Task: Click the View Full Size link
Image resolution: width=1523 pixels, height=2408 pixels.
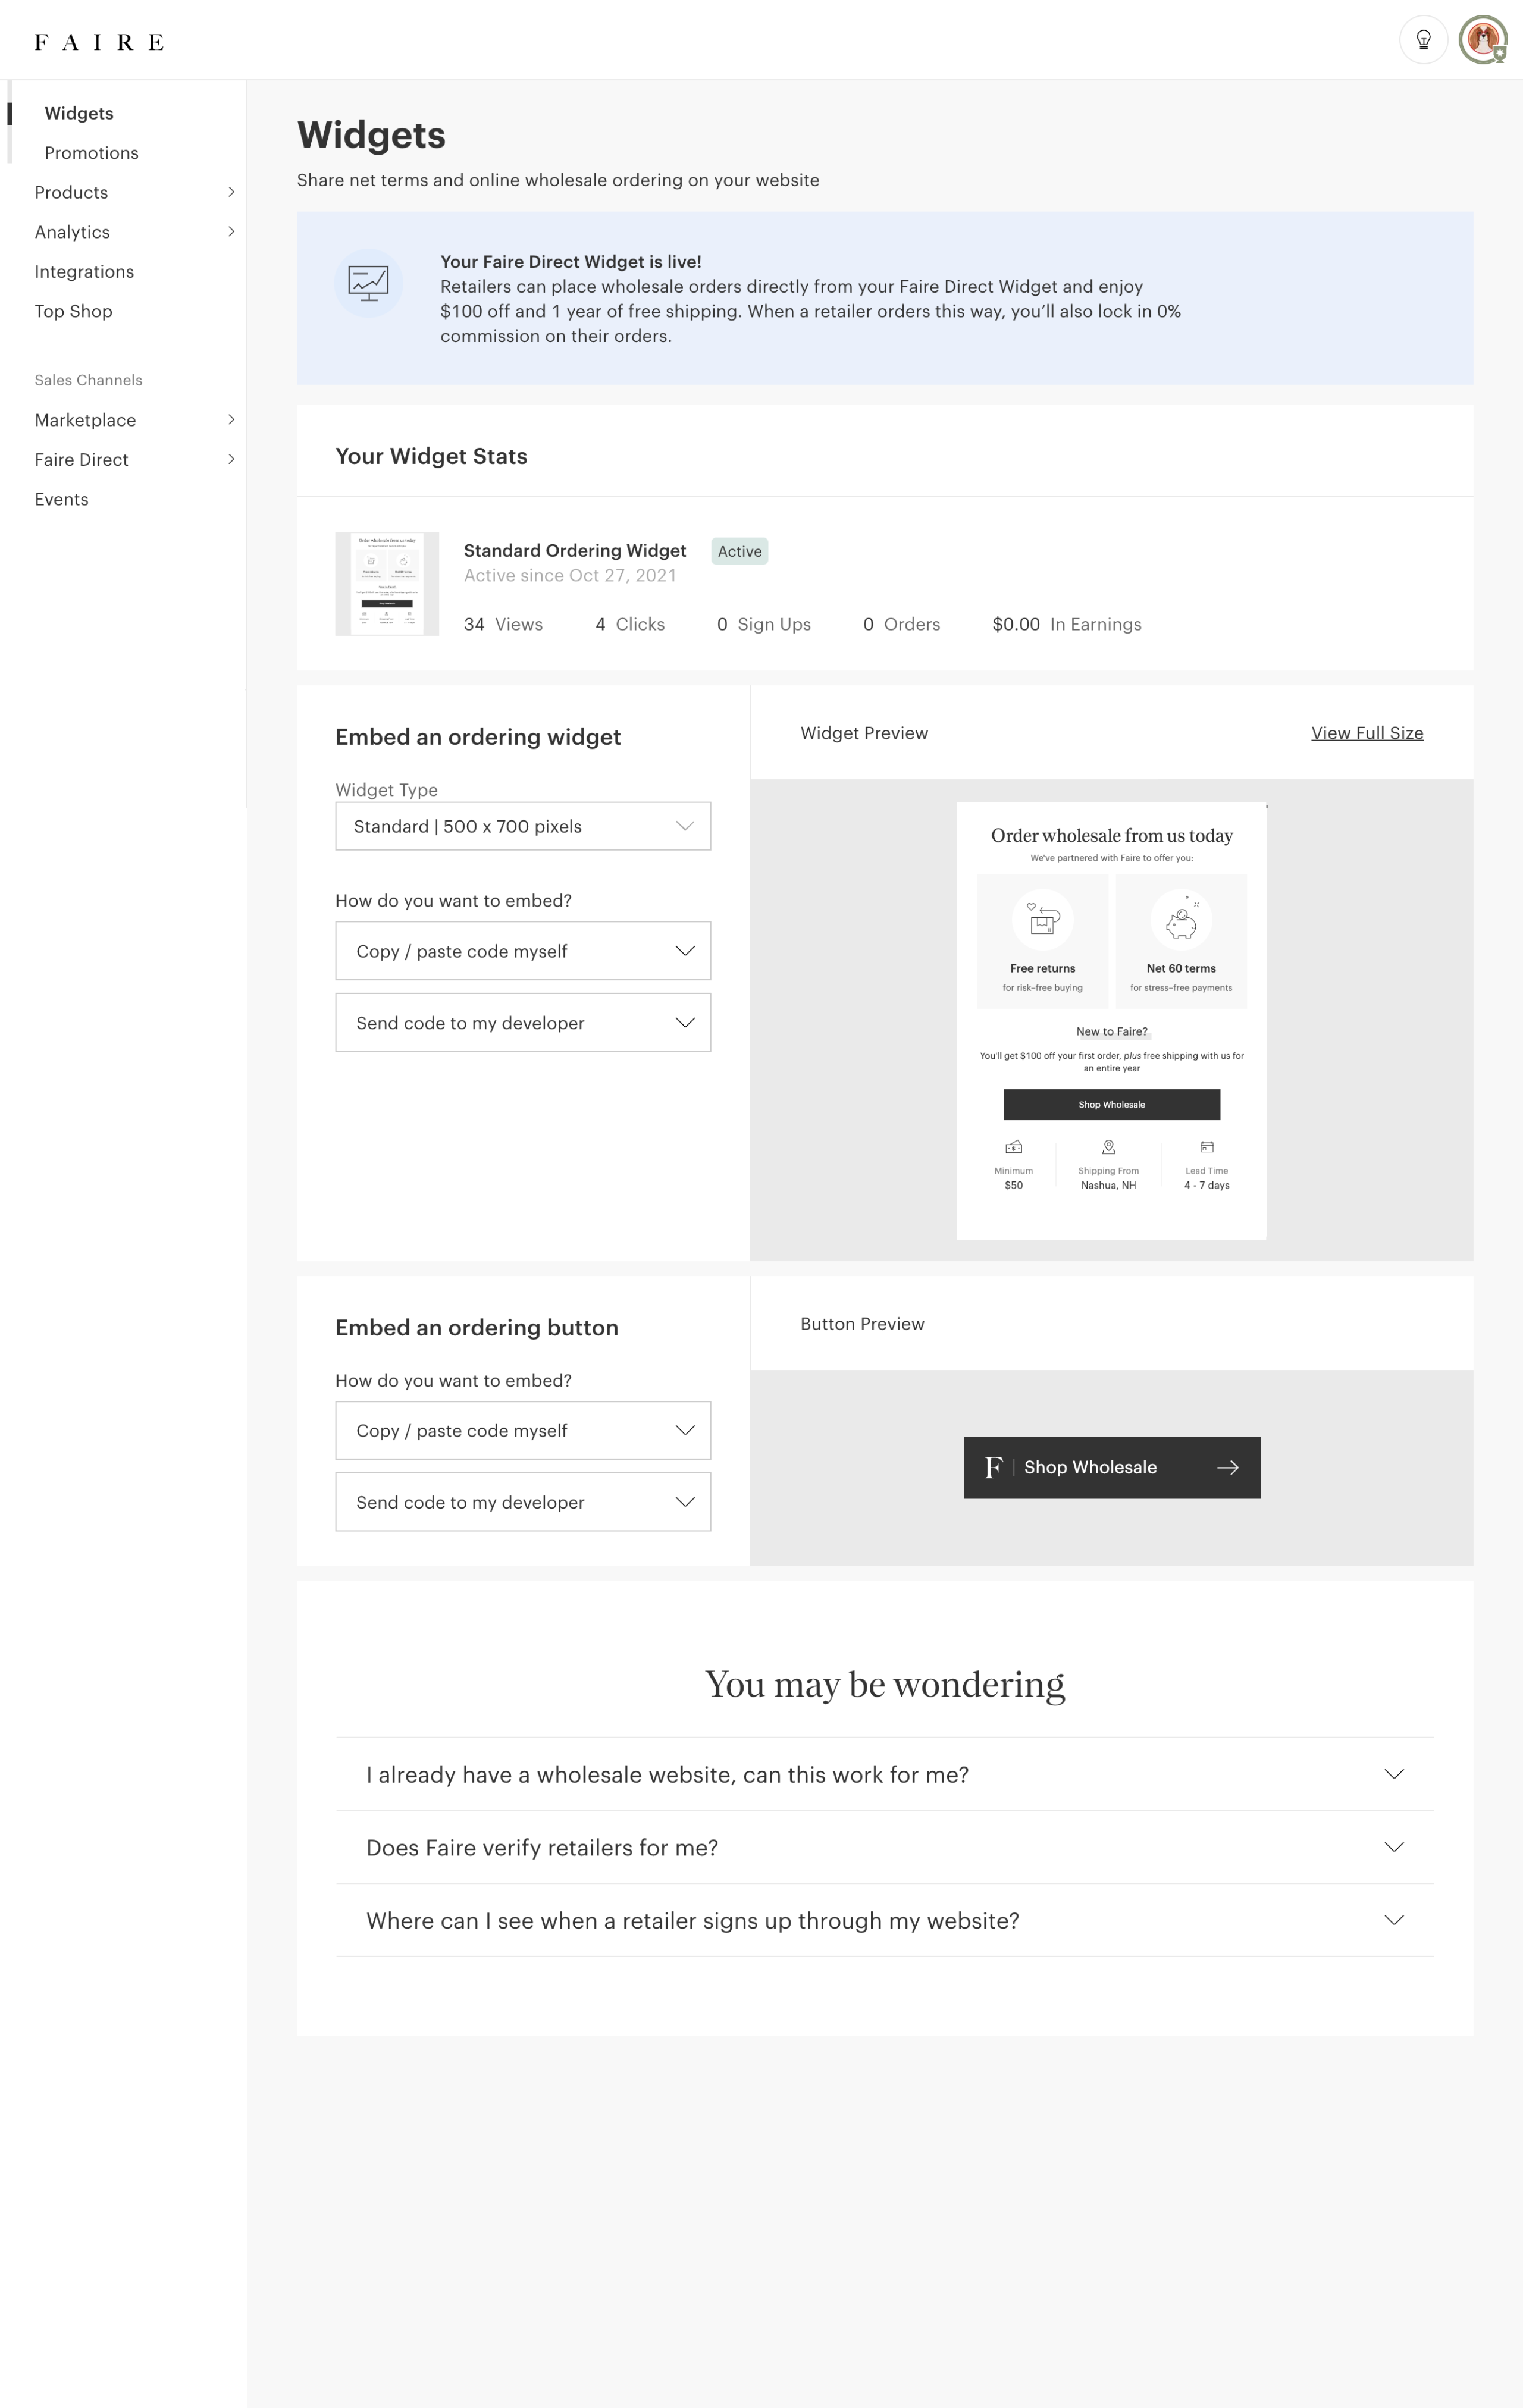Action: click(x=1367, y=733)
